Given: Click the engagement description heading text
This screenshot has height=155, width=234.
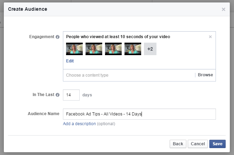Looking at the screenshot, I should (x=118, y=37).
